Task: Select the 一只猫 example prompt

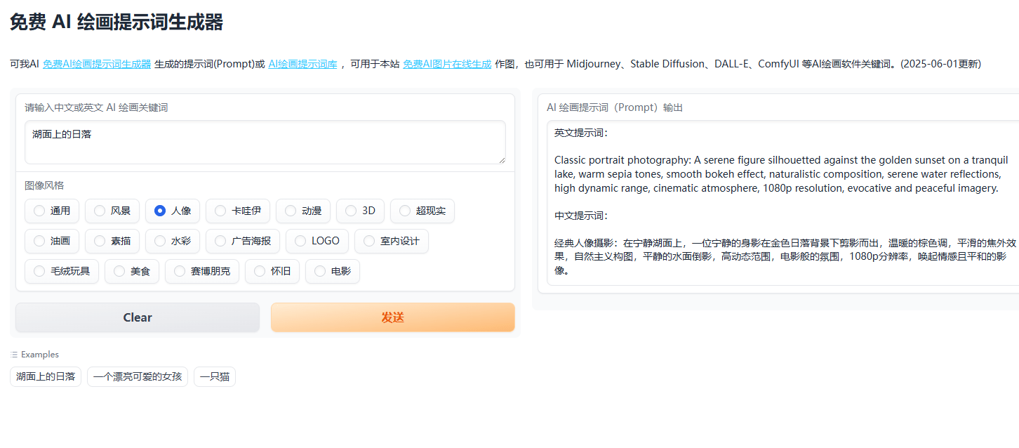Action: click(215, 376)
